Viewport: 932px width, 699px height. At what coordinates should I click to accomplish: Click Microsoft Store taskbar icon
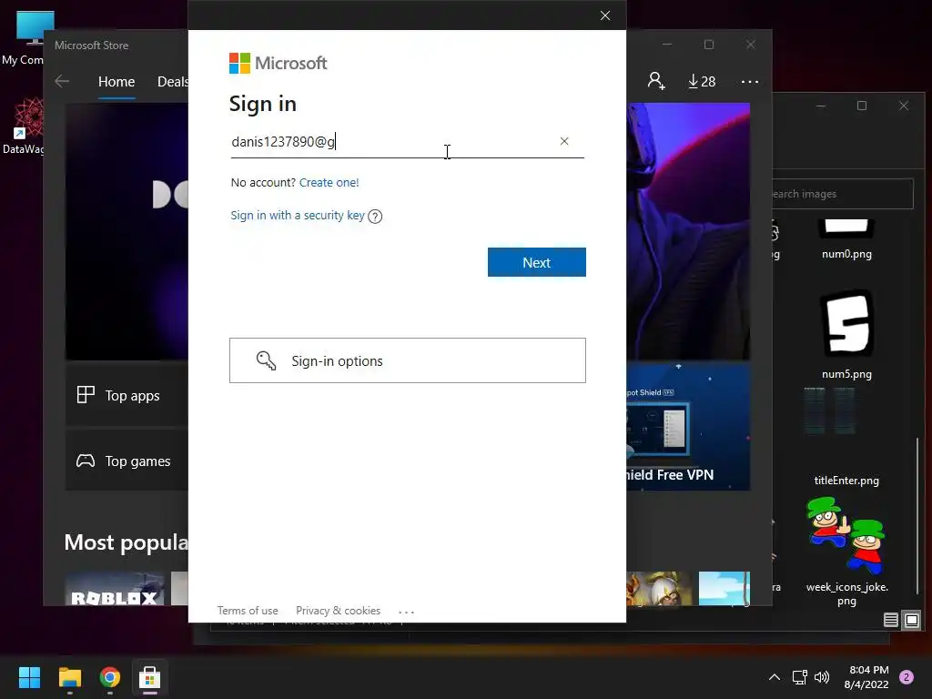[x=150, y=677]
